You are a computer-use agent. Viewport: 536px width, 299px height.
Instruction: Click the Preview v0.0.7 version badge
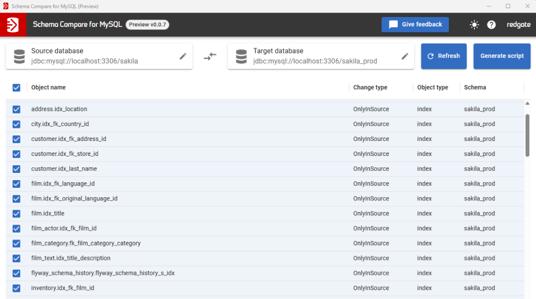point(147,25)
